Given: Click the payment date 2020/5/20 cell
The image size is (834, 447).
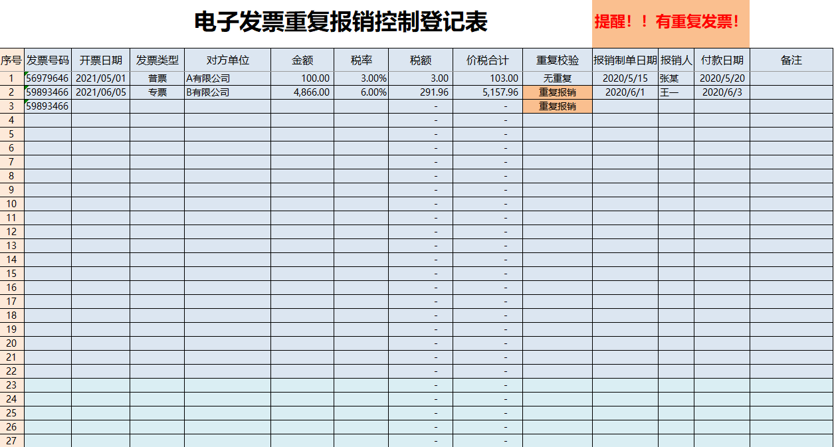Looking at the screenshot, I should click(x=720, y=78).
